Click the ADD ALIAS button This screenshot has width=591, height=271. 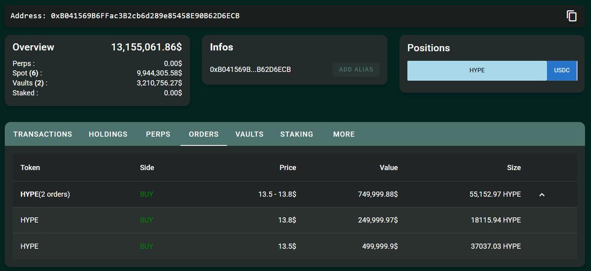point(356,70)
